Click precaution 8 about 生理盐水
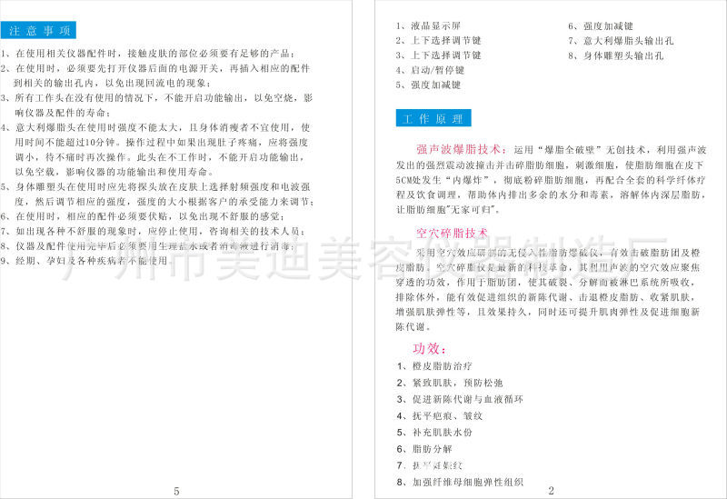The image size is (727, 499). (147, 246)
